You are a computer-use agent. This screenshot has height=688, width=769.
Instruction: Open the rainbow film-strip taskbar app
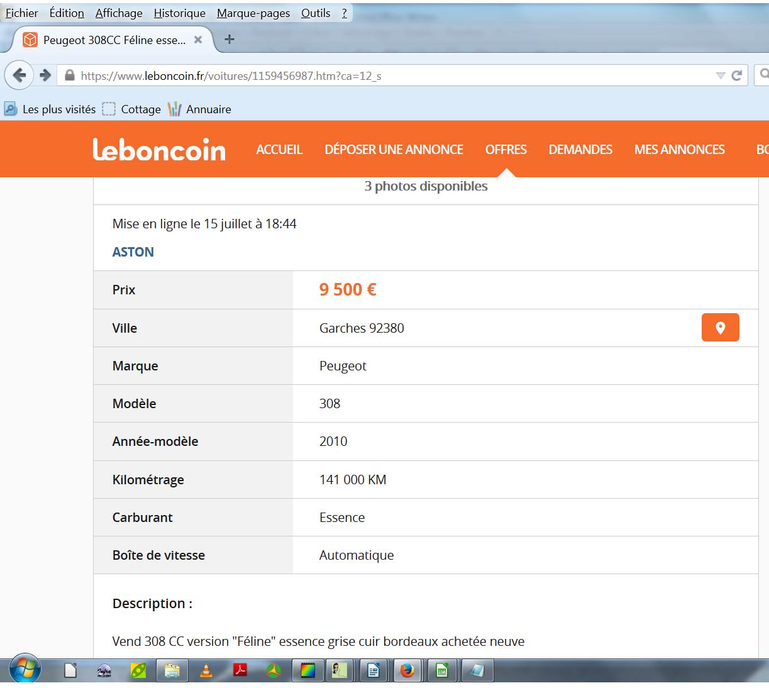[307, 671]
